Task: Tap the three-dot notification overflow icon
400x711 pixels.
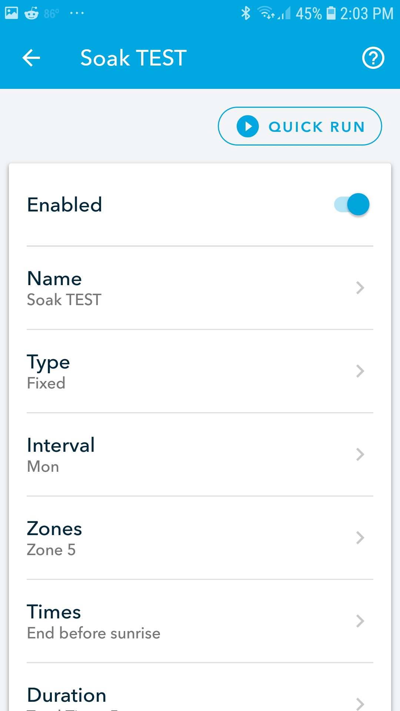Action: [x=77, y=13]
